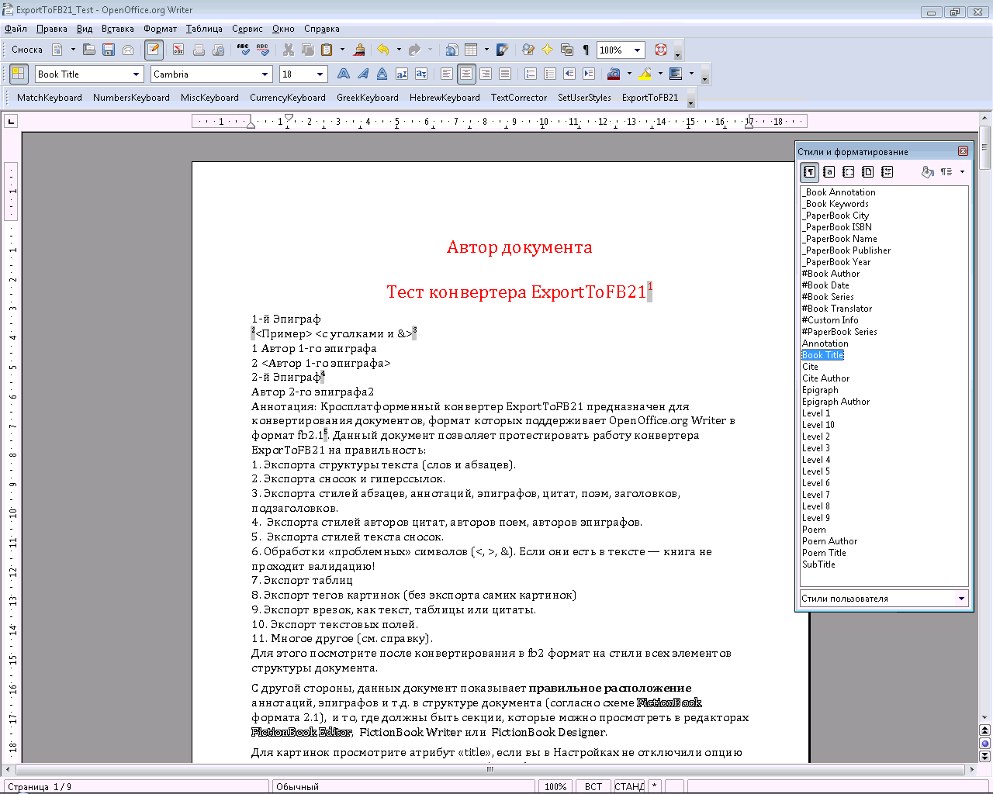Expand the style filter dropdown in the Styles panel
The height and width of the screenshot is (794, 993).
pos(962,599)
